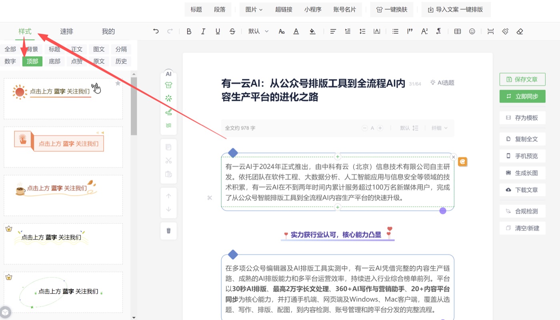This screenshot has height=320, width=560.
Task: Open the background fill color tool
Action: (312, 31)
